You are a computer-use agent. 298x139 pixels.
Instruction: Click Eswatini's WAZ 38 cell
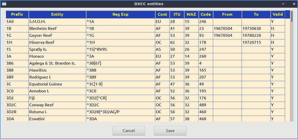pyautogui.click(x=191, y=119)
